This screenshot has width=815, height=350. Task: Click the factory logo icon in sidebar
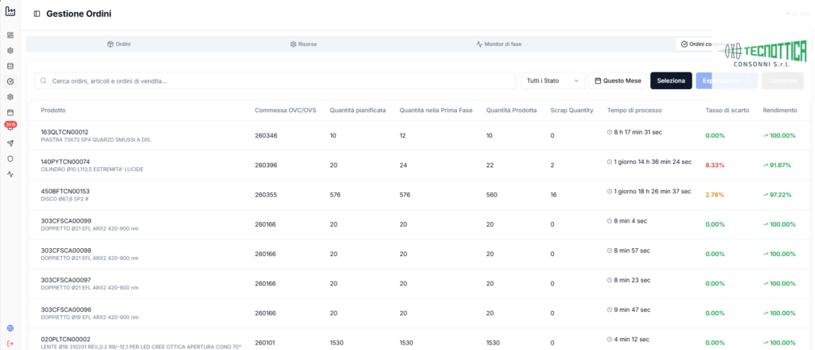[x=10, y=11]
